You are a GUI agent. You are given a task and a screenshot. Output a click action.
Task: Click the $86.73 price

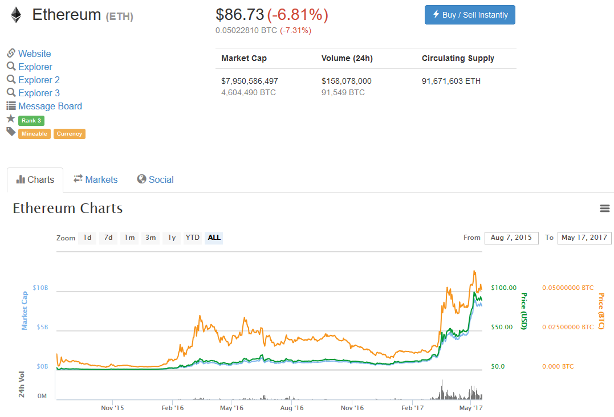(240, 15)
